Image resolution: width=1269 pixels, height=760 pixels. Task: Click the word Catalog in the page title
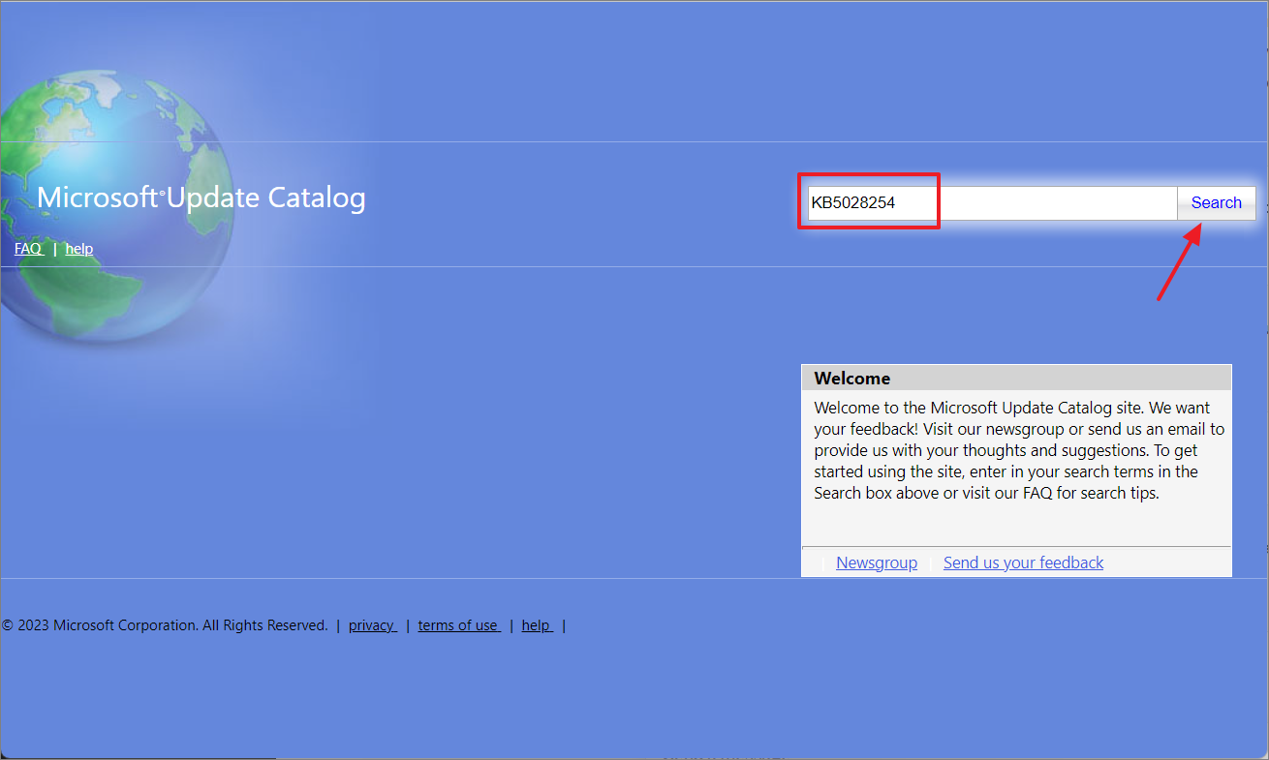tap(317, 198)
